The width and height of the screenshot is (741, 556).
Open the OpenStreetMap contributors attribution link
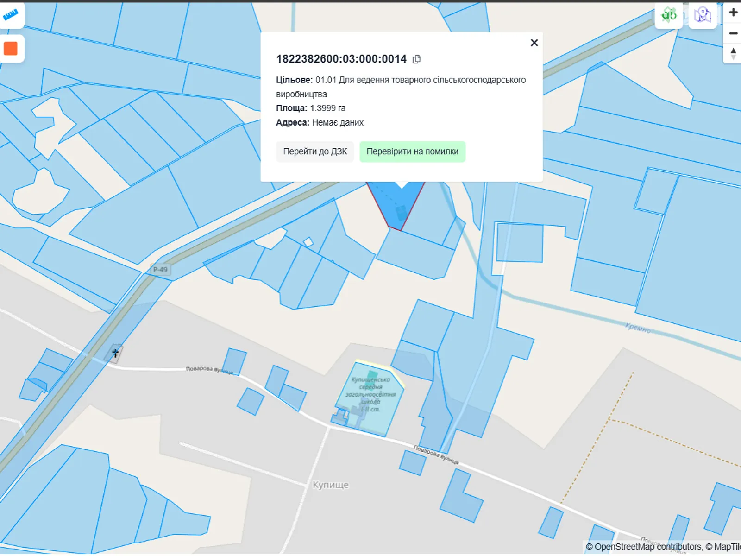pos(643,547)
